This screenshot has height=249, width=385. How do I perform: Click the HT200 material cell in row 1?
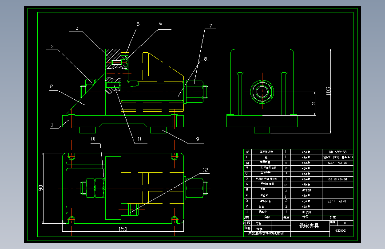pos(306,212)
